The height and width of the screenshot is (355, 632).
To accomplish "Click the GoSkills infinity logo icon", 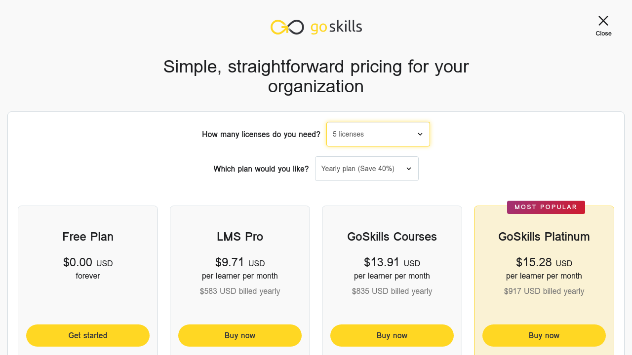I will pyautogui.click(x=287, y=27).
